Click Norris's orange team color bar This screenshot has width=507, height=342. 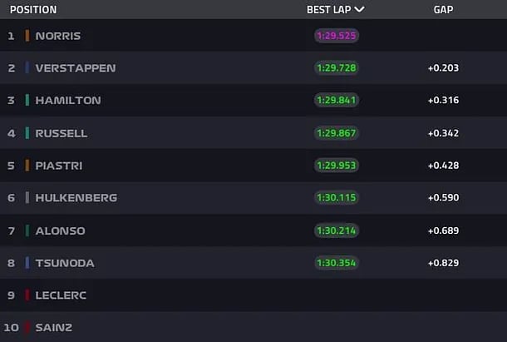27,36
